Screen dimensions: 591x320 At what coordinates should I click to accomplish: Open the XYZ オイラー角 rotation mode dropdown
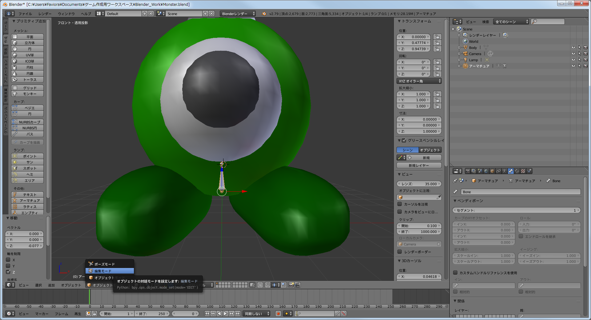tap(419, 81)
